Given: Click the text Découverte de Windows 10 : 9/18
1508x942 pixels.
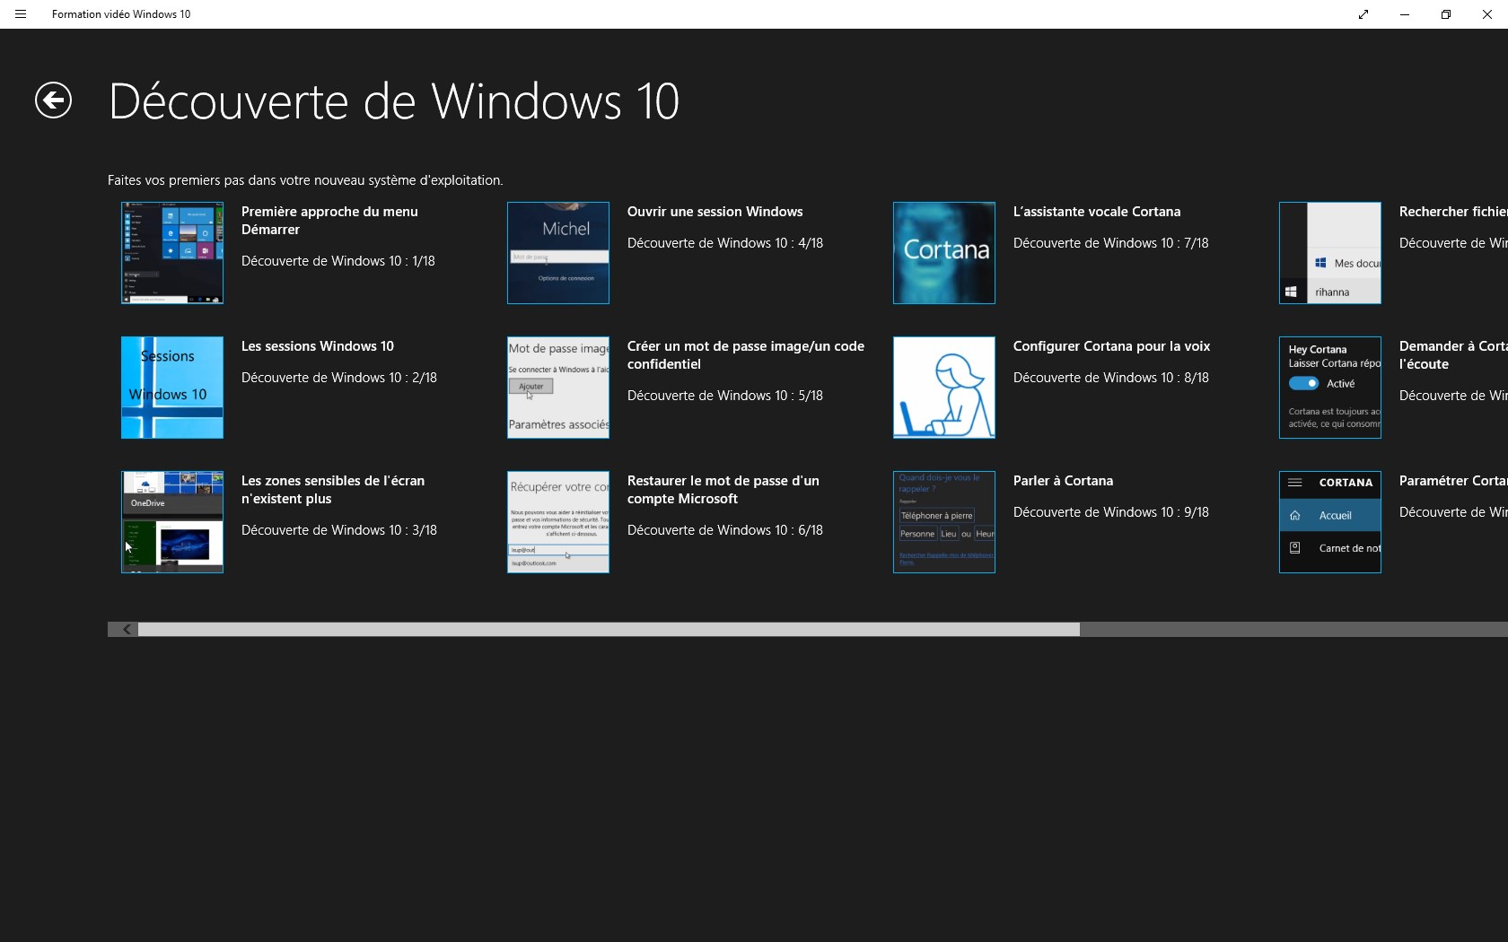Looking at the screenshot, I should pos(1111,512).
